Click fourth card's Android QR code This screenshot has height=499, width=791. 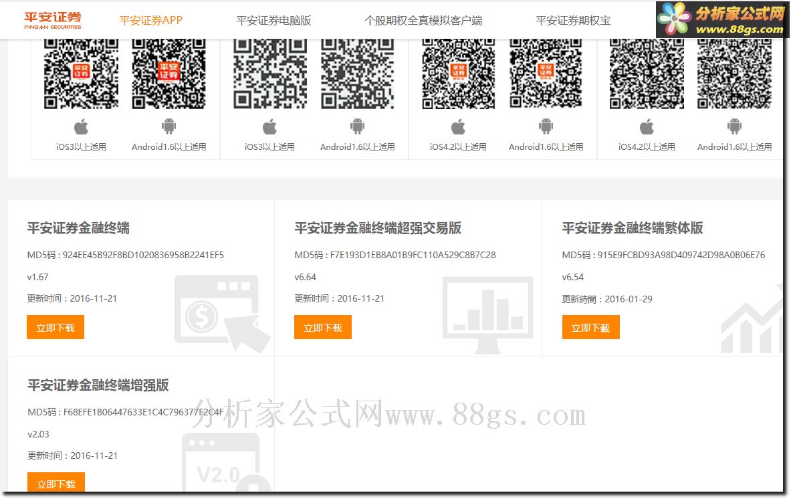tap(734, 74)
